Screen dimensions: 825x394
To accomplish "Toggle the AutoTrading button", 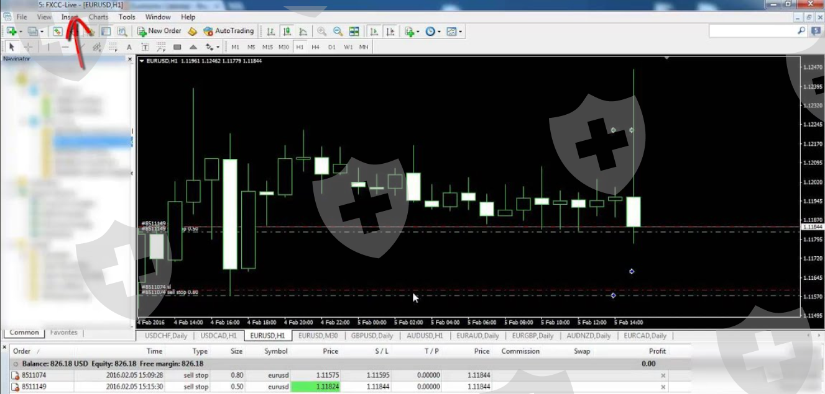I will click(228, 31).
